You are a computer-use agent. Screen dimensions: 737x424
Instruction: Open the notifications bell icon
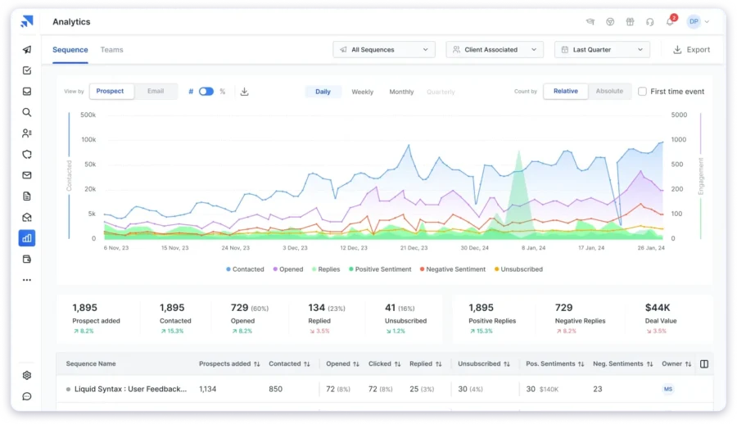point(670,22)
